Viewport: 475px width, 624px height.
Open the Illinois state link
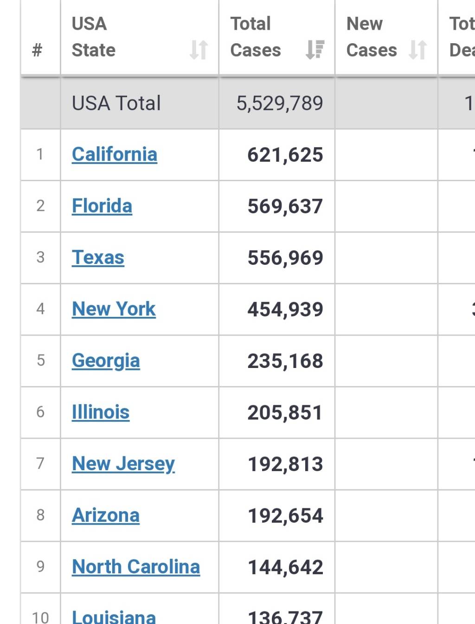pos(101,412)
